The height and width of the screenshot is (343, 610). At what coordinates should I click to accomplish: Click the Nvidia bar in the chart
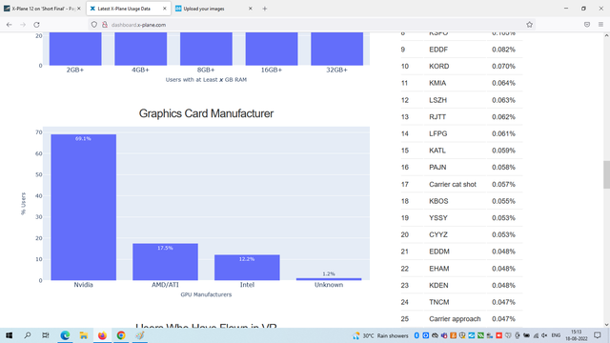click(83, 208)
